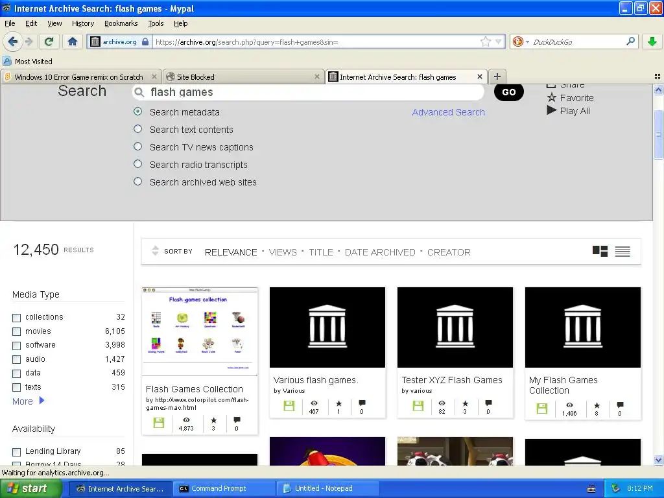
Task: Check the audio media type box
Action: coord(16,359)
